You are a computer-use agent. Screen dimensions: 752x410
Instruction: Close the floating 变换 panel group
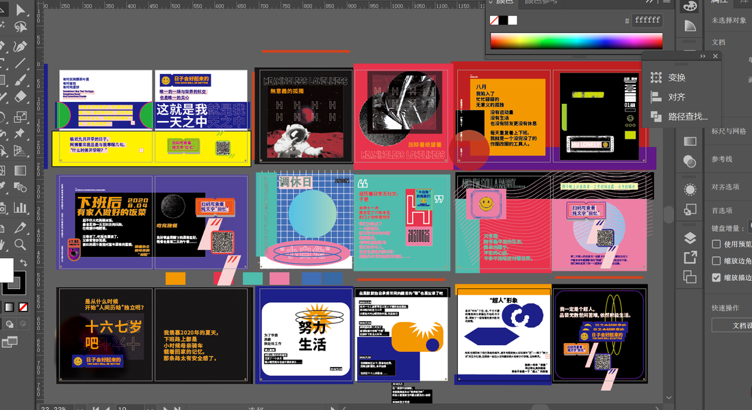tap(715, 56)
